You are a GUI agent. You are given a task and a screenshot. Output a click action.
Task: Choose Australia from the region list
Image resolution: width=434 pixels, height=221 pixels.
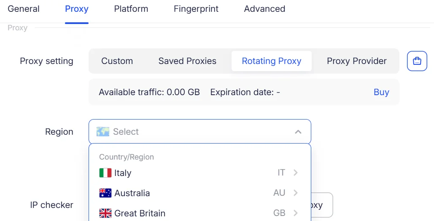pos(200,193)
